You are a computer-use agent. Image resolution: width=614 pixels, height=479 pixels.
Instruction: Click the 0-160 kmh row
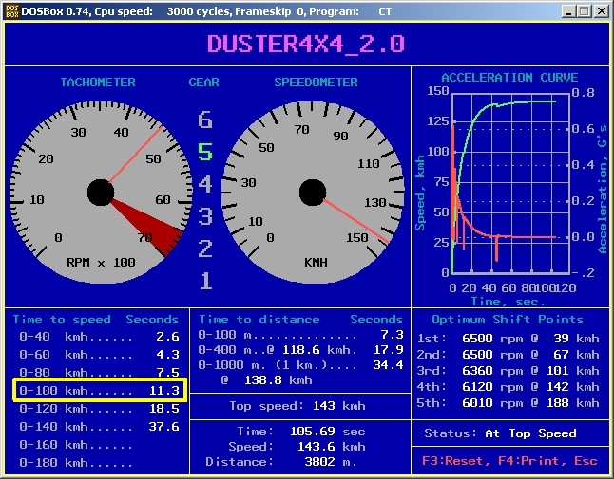pos(76,445)
